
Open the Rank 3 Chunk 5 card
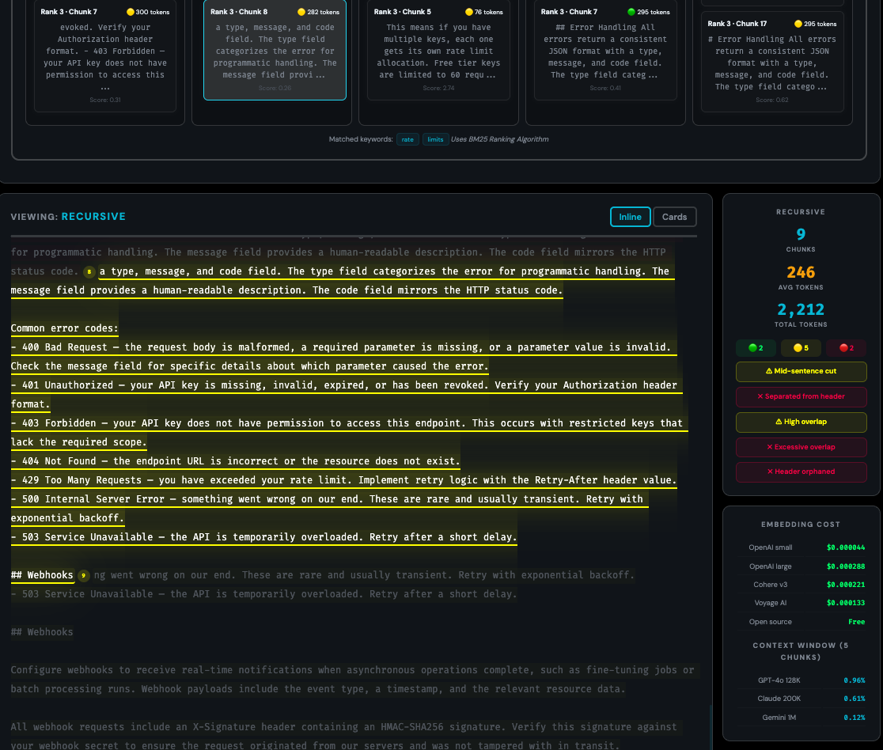(x=438, y=50)
